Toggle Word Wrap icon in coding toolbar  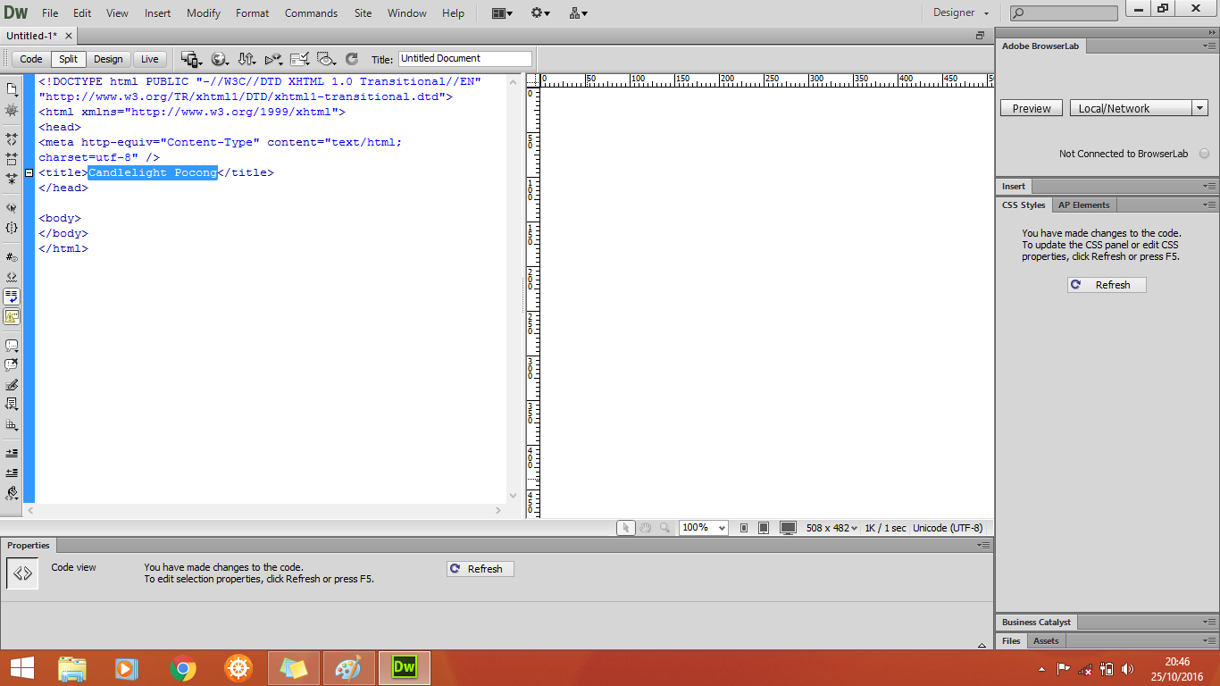[12, 297]
